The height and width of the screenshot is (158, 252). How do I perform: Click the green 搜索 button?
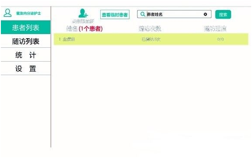click(x=223, y=14)
